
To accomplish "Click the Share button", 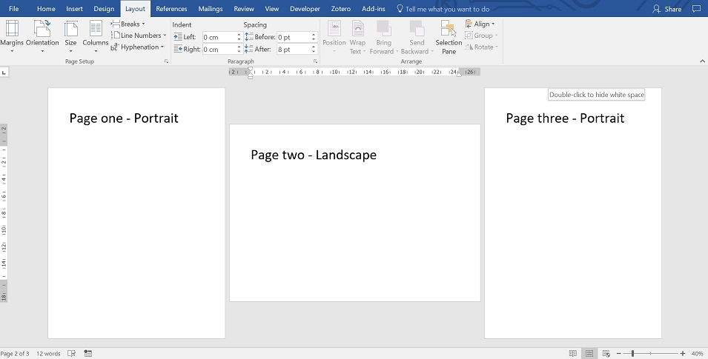I will coord(667,9).
